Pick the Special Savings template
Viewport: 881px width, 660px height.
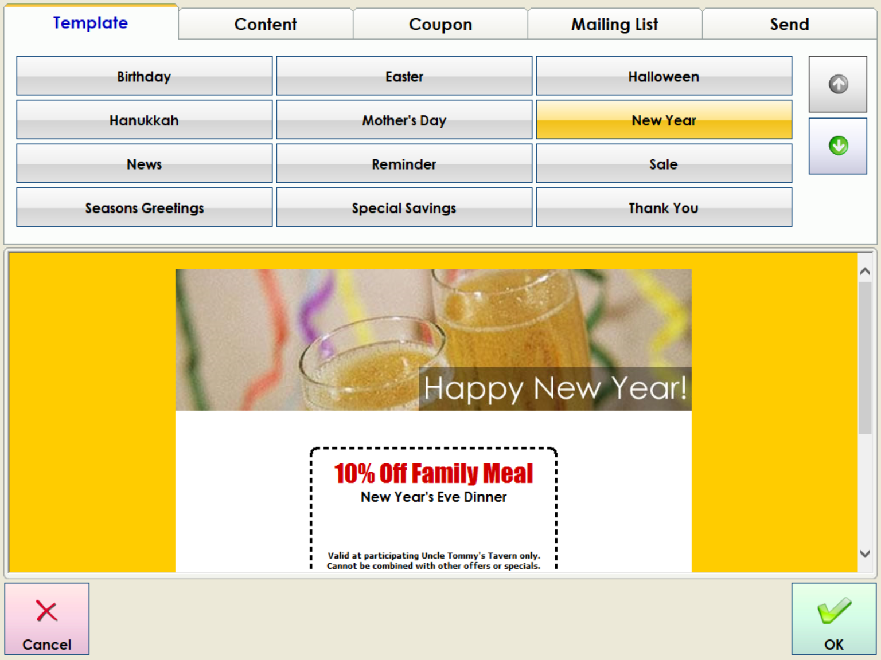pyautogui.click(x=404, y=207)
